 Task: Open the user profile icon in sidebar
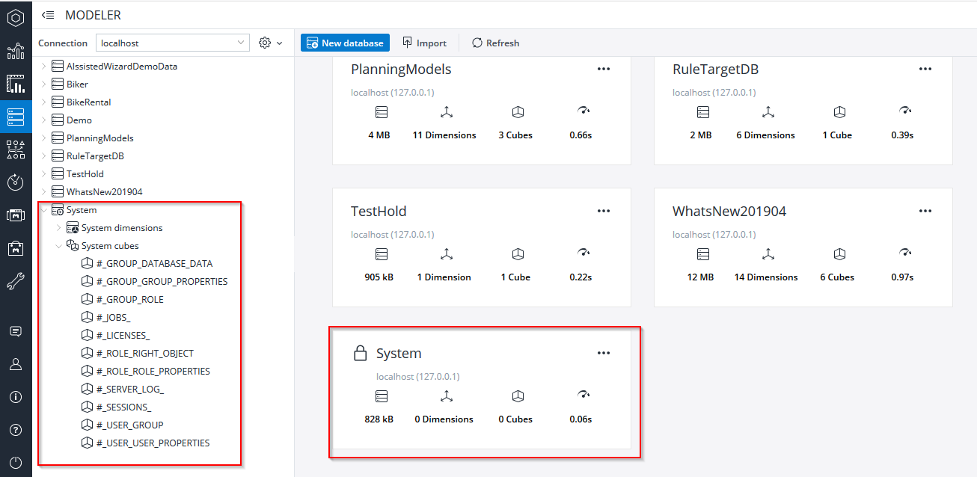[x=16, y=364]
